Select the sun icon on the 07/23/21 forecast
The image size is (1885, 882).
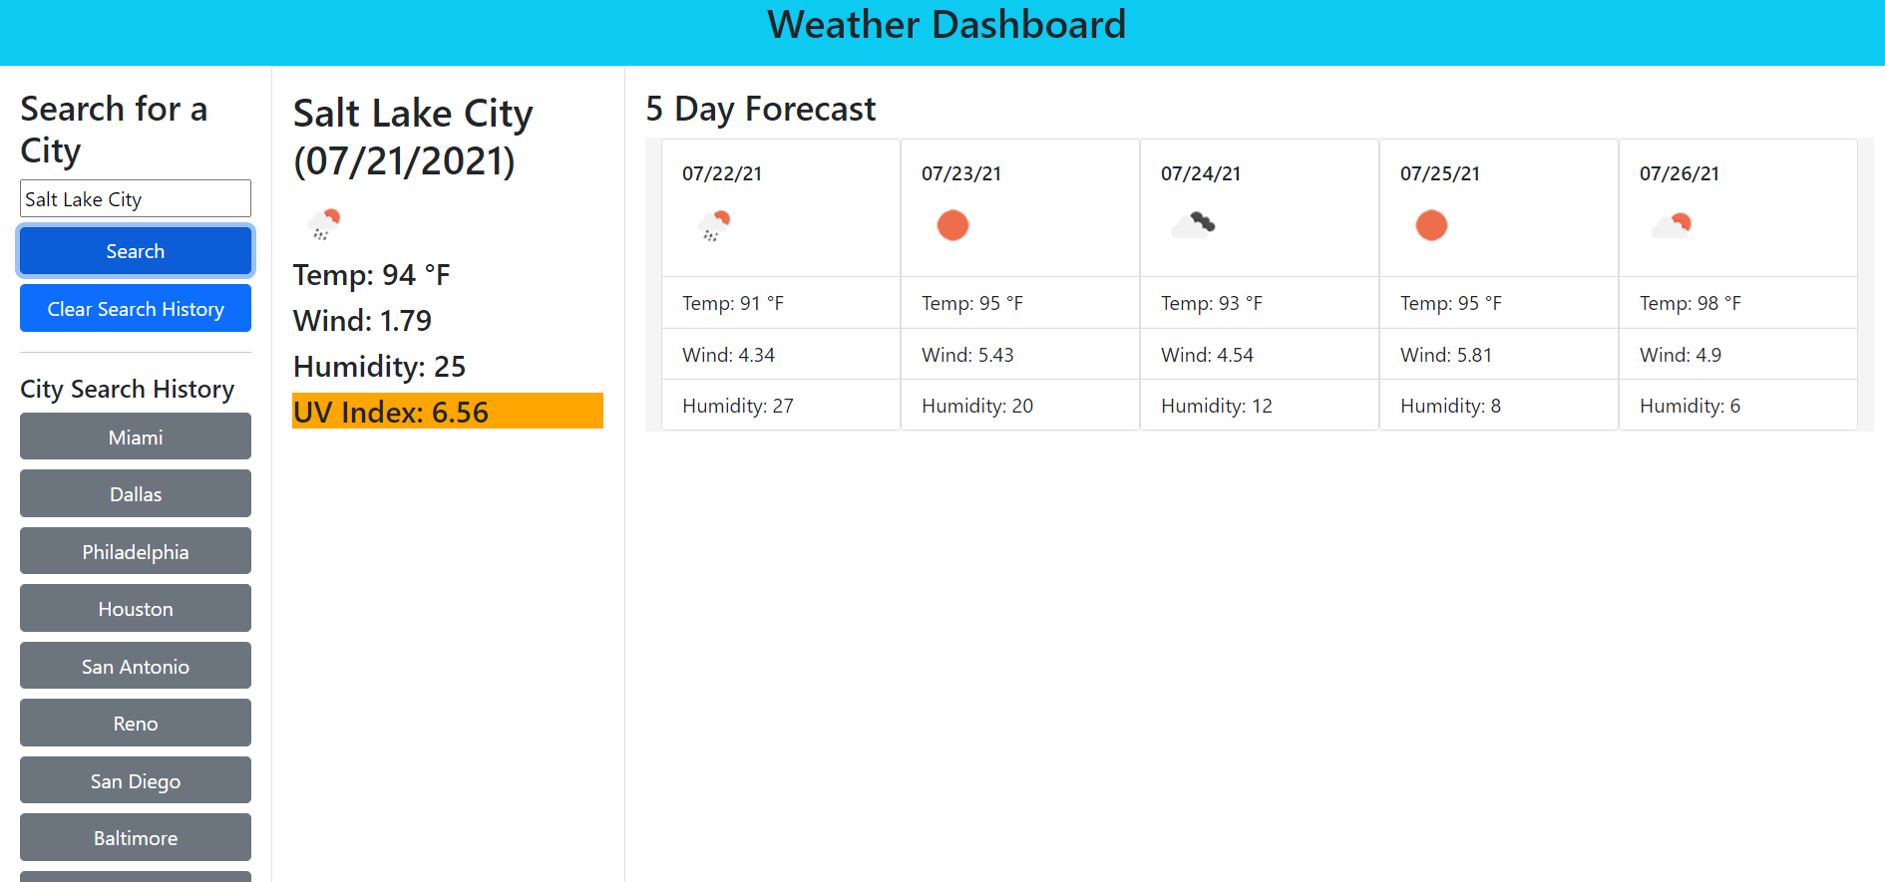pos(953,225)
